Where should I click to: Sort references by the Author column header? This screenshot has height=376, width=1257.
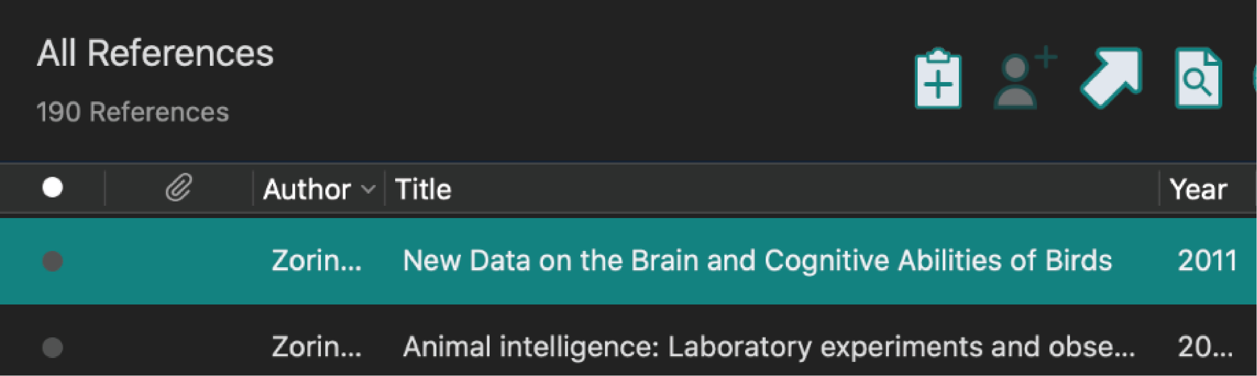tap(307, 189)
